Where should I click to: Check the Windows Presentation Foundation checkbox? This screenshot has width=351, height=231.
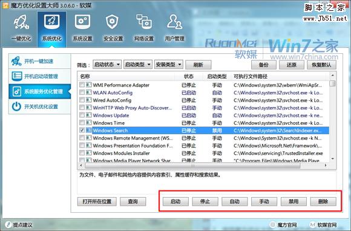point(82,145)
